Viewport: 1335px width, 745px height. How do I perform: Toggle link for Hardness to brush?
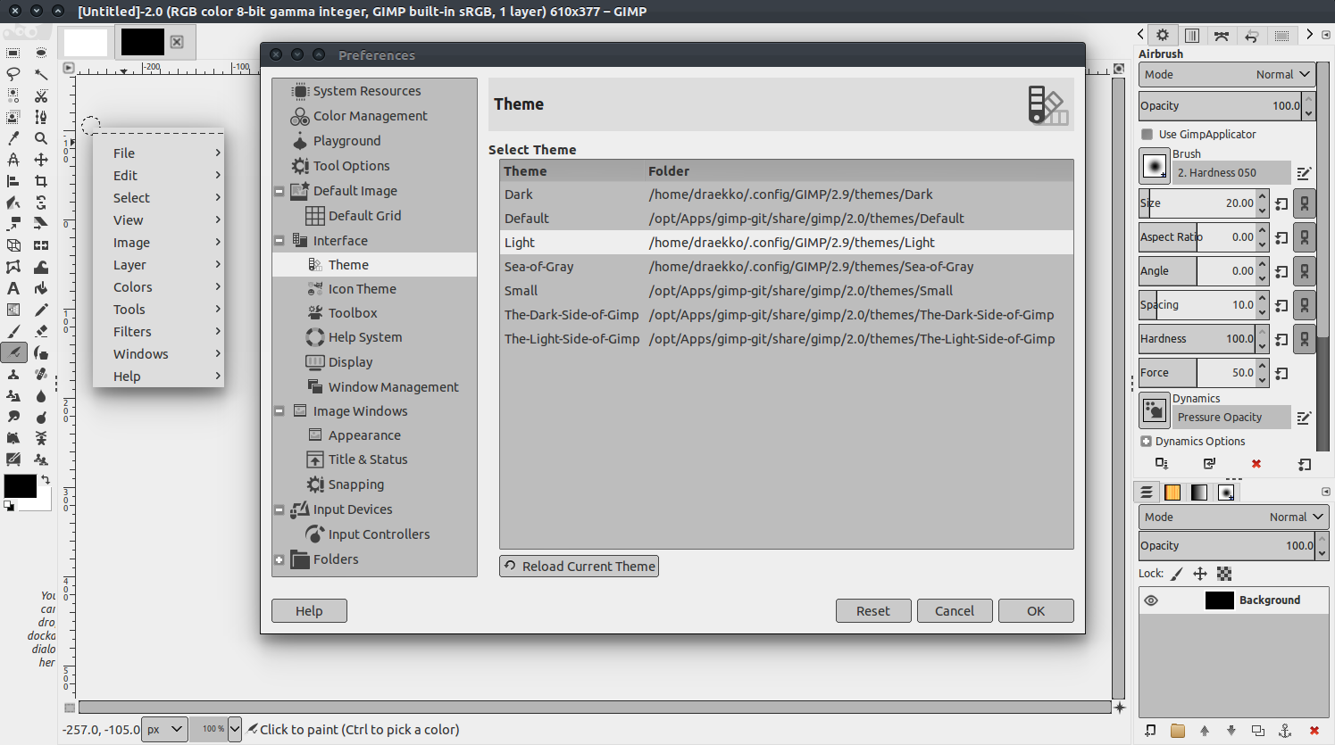point(1305,339)
